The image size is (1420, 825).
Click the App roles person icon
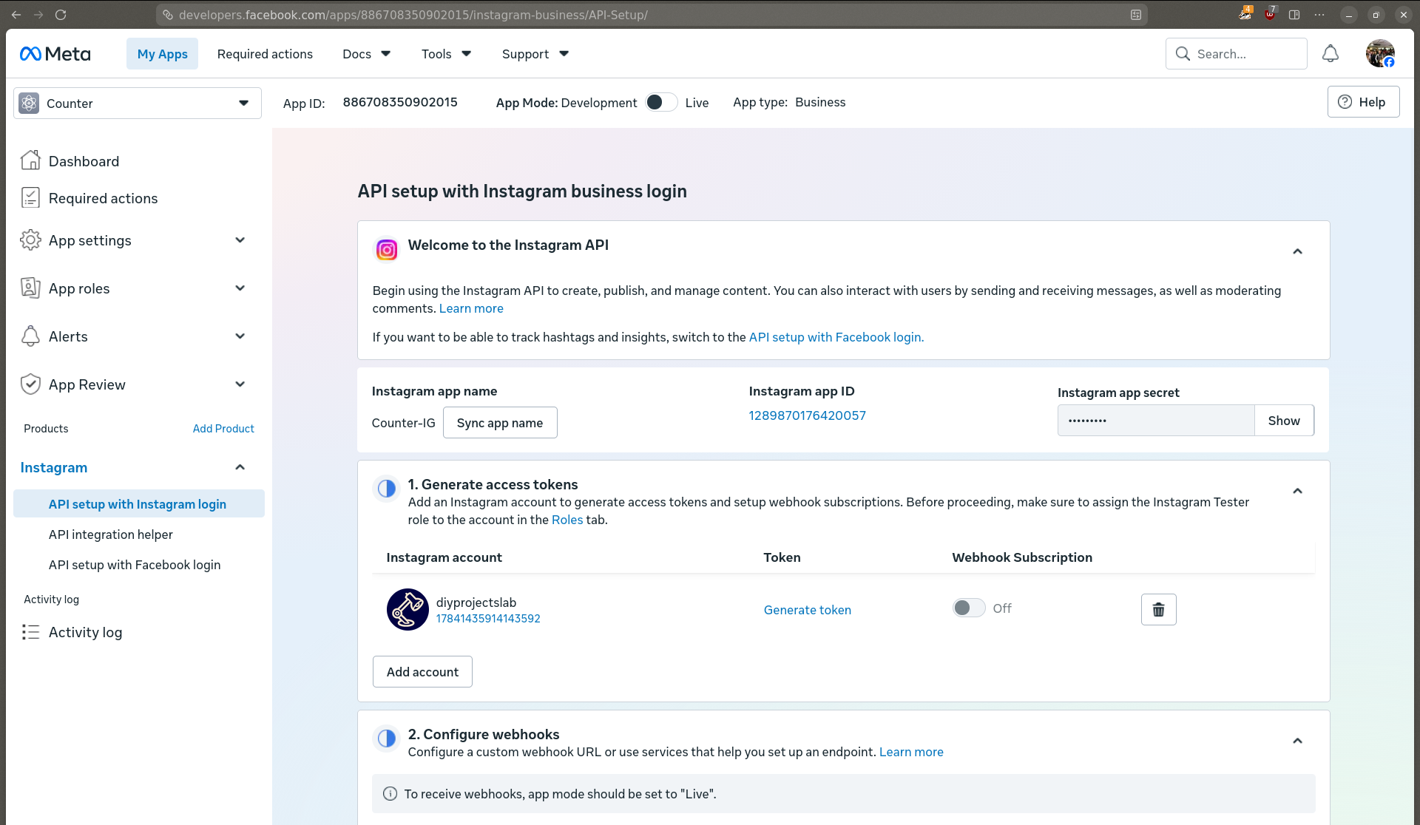click(30, 288)
